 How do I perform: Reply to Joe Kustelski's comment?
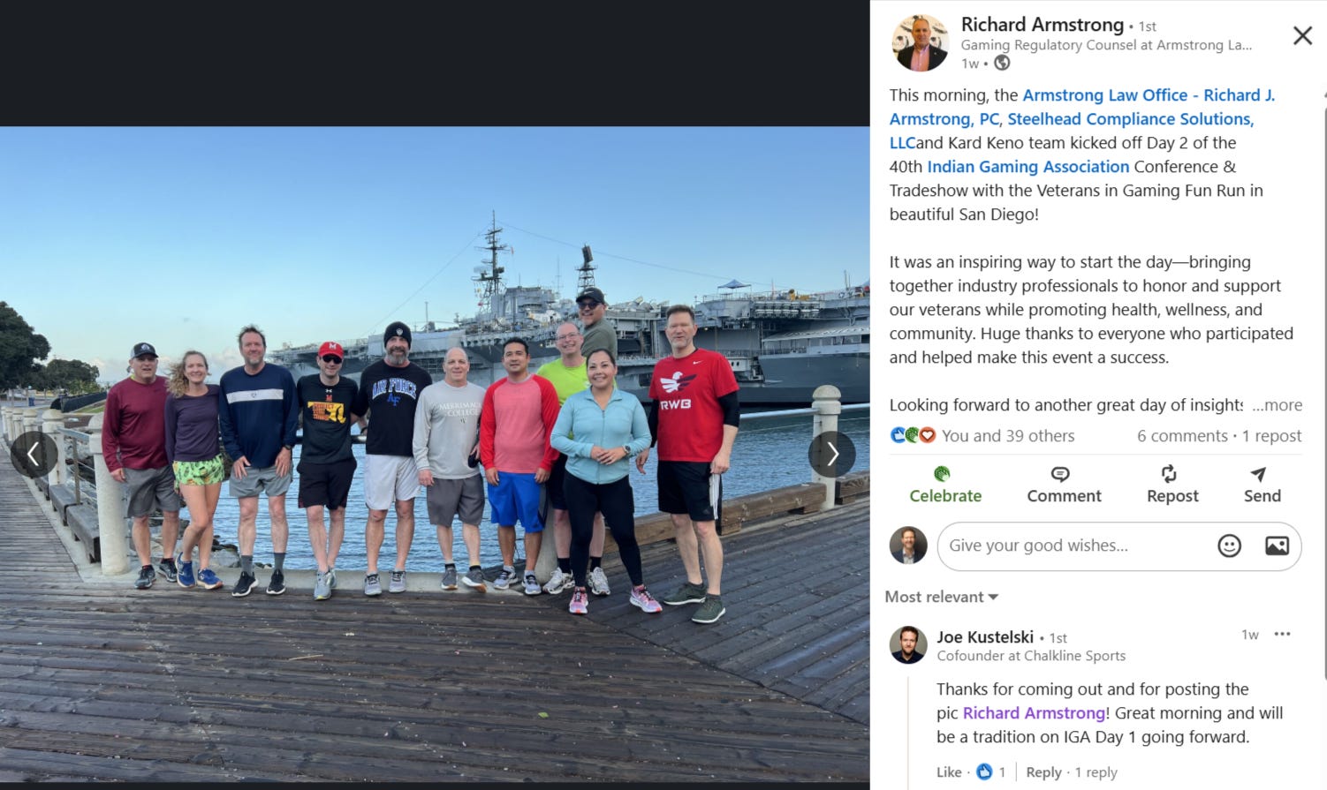tap(1043, 771)
